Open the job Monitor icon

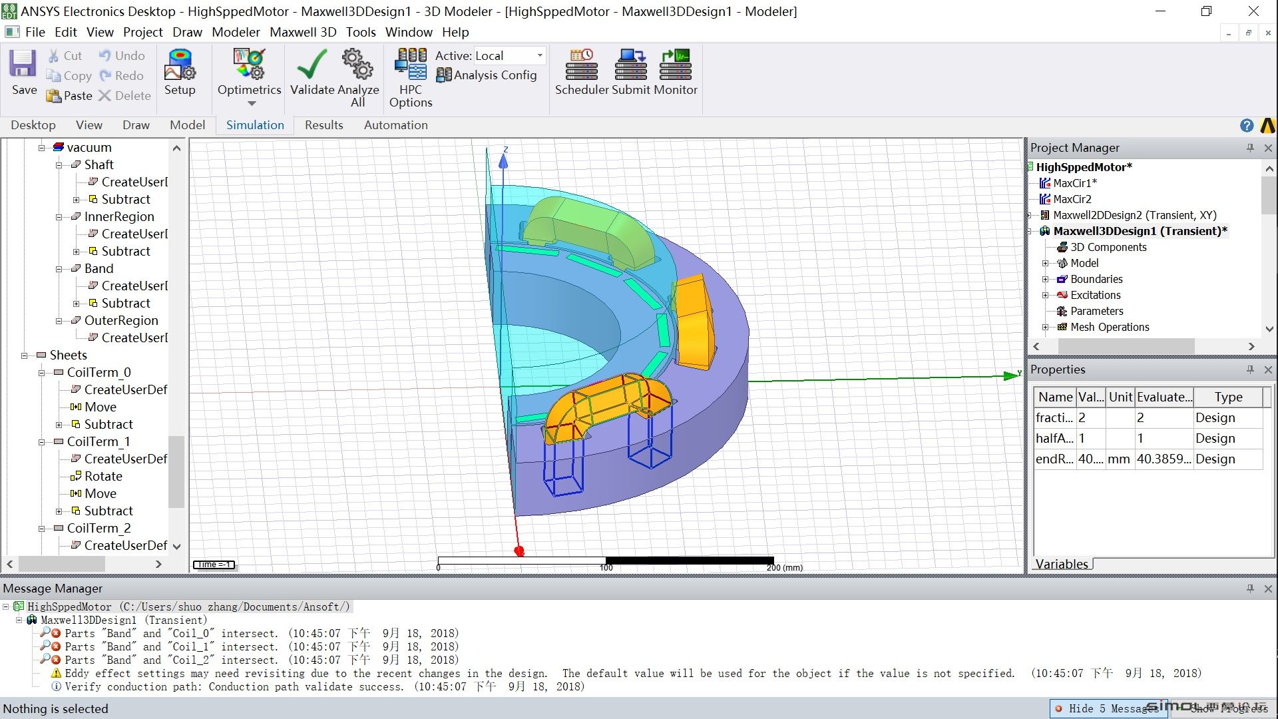[676, 65]
